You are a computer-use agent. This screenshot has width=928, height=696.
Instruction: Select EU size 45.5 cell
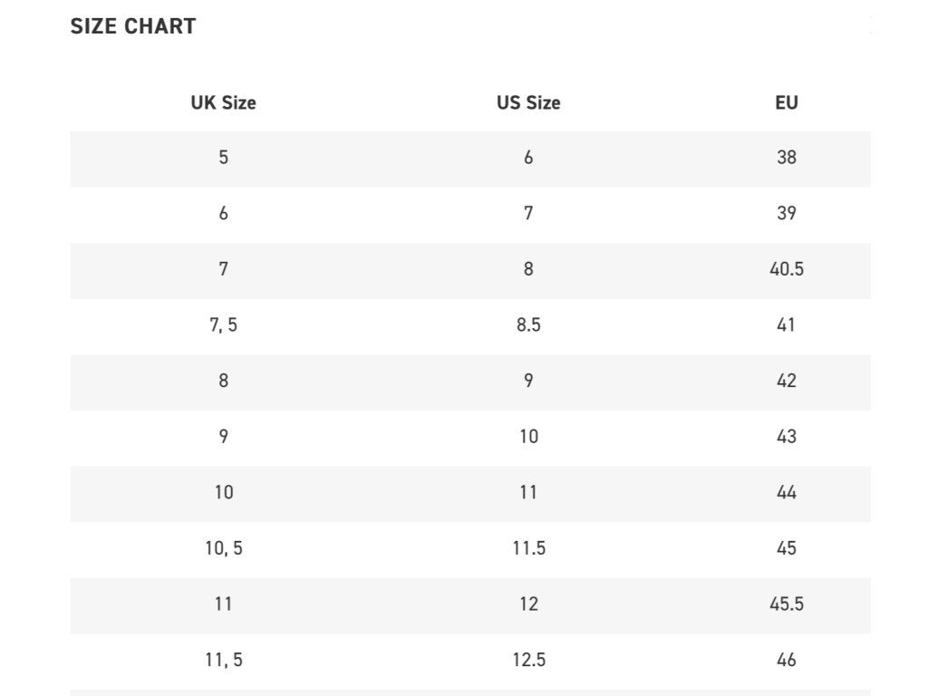coord(787,604)
